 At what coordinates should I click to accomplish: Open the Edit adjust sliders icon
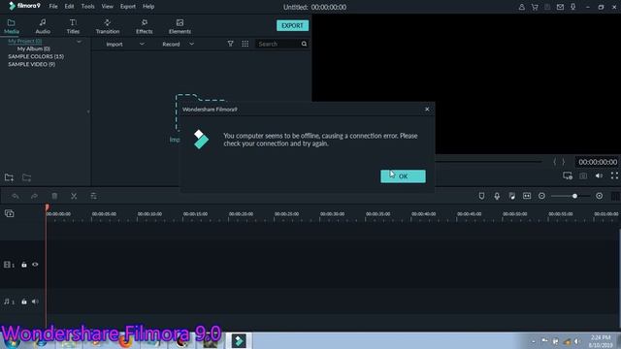[93, 196]
